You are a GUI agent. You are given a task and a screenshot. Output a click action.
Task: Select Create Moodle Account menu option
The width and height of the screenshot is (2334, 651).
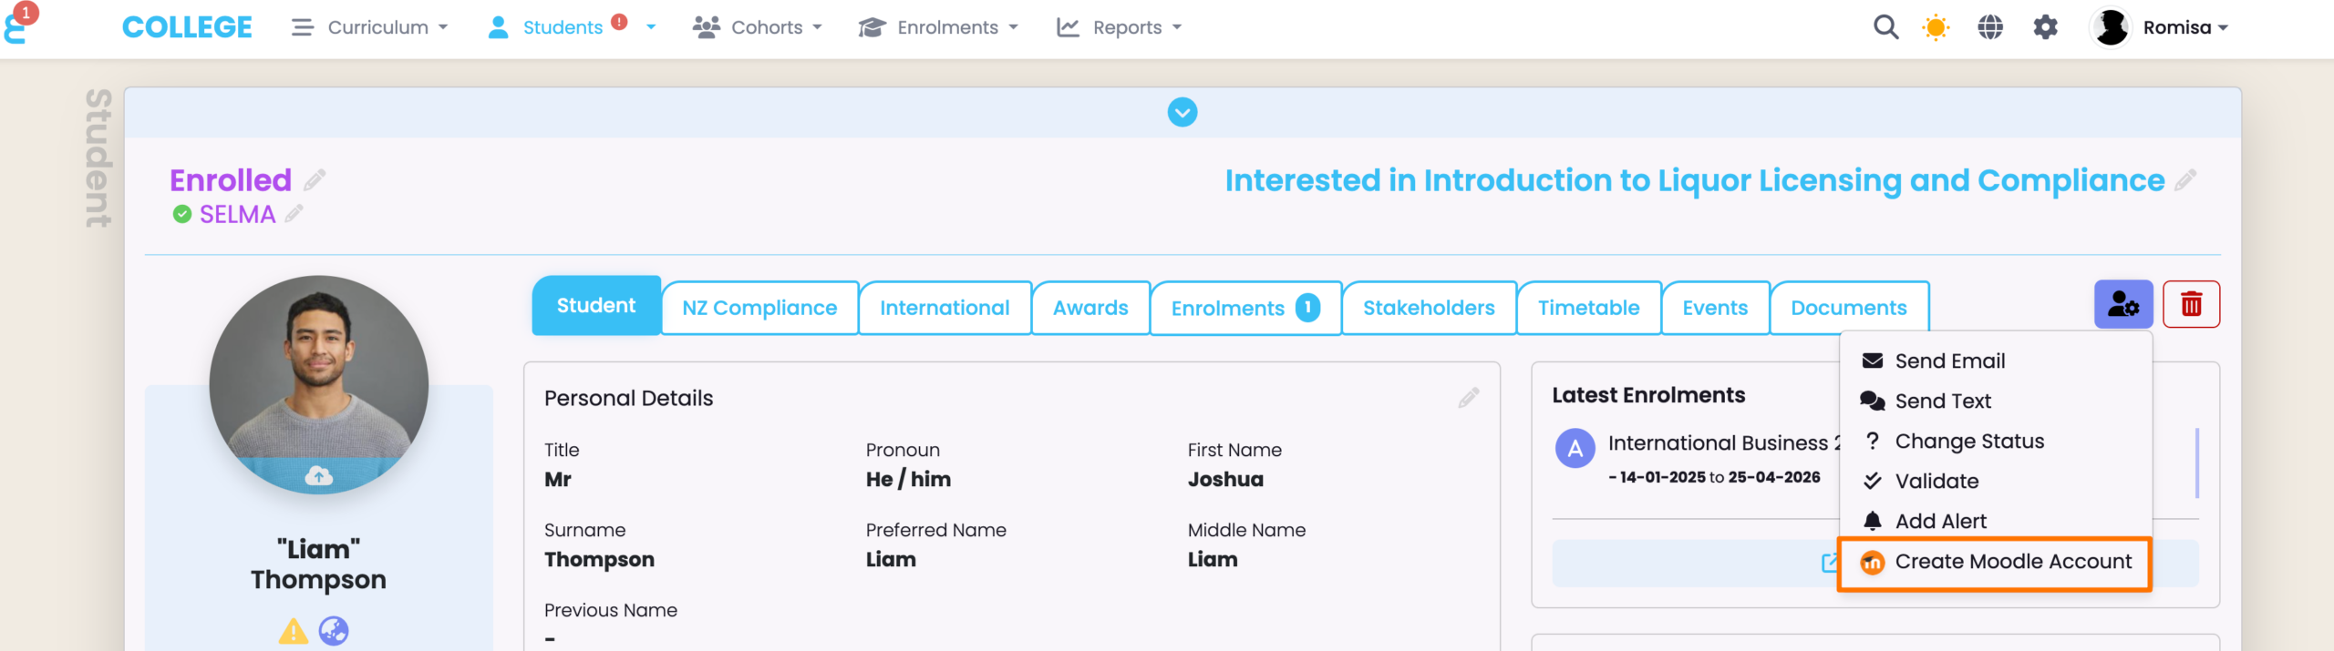pos(2012,562)
